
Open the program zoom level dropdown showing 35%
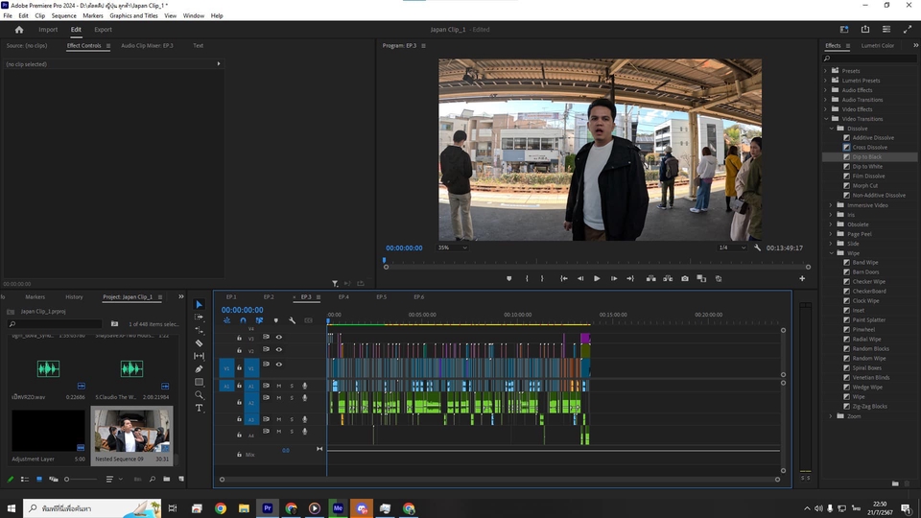tap(452, 247)
